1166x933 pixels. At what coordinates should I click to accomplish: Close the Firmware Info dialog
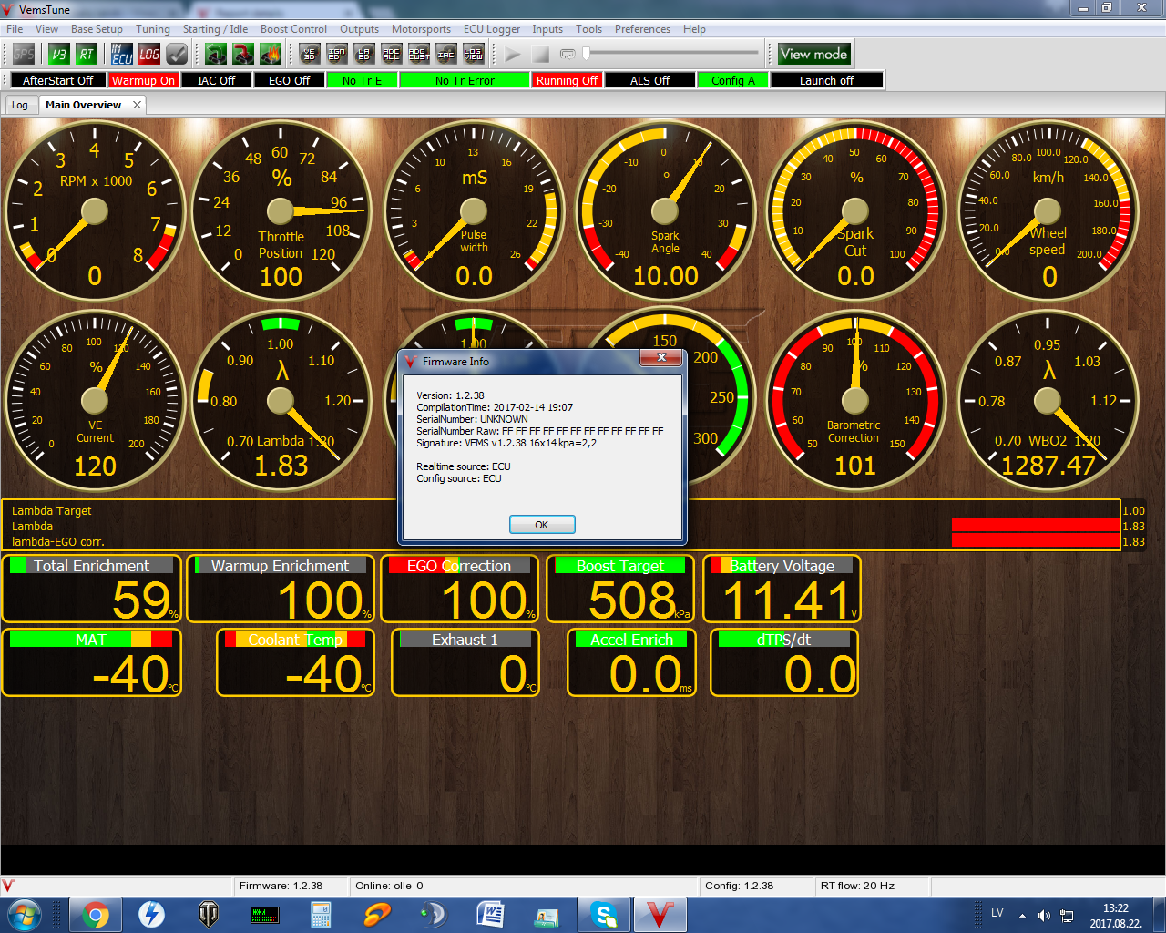(x=661, y=358)
